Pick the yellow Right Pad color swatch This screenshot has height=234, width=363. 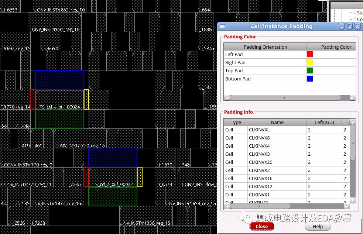(x=310, y=62)
